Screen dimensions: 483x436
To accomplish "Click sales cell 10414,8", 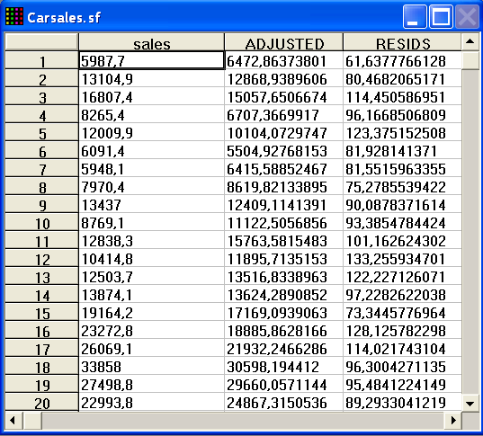I will 151,258.
